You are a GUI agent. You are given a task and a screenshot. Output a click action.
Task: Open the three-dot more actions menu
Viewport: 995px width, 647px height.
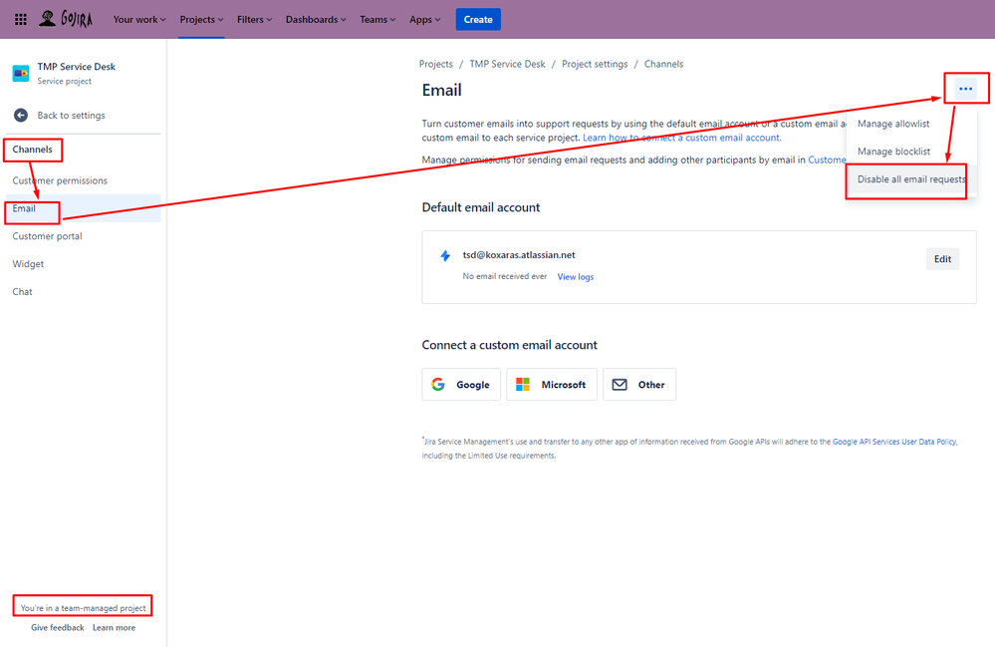(x=966, y=89)
